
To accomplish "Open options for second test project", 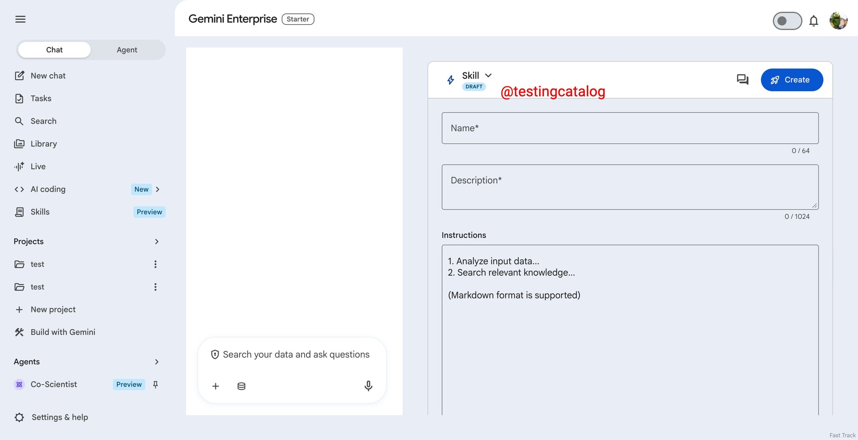I will click(155, 287).
